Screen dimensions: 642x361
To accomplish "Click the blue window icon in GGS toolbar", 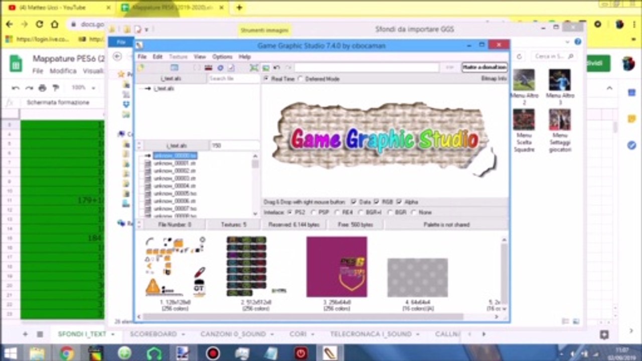I will point(174,68).
